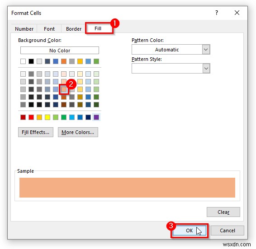
Task: Open the help question mark
Action: pos(217,13)
